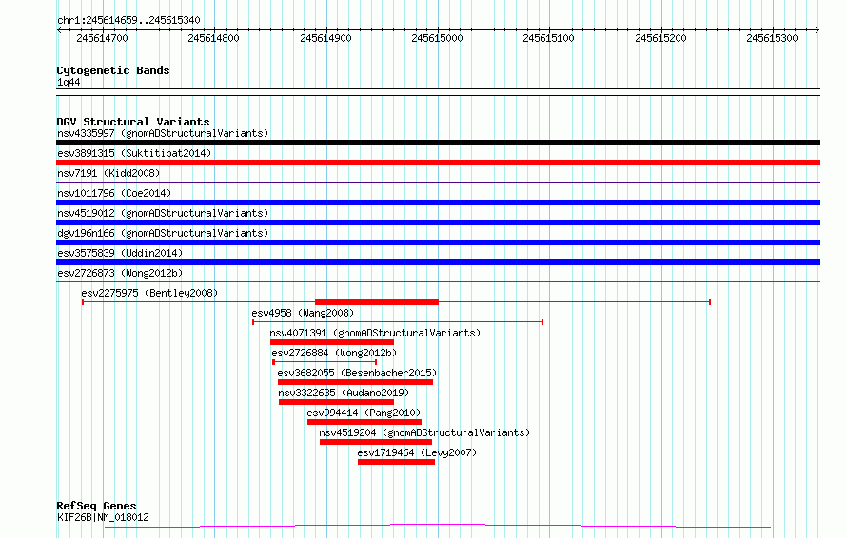The height and width of the screenshot is (538, 847).
Task: Click ruler position 245614900
Action: 325,38
